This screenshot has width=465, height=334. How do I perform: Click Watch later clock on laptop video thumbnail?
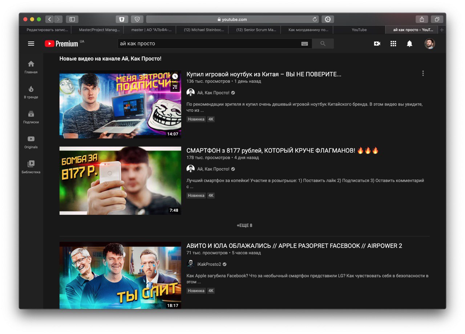pyautogui.click(x=175, y=76)
